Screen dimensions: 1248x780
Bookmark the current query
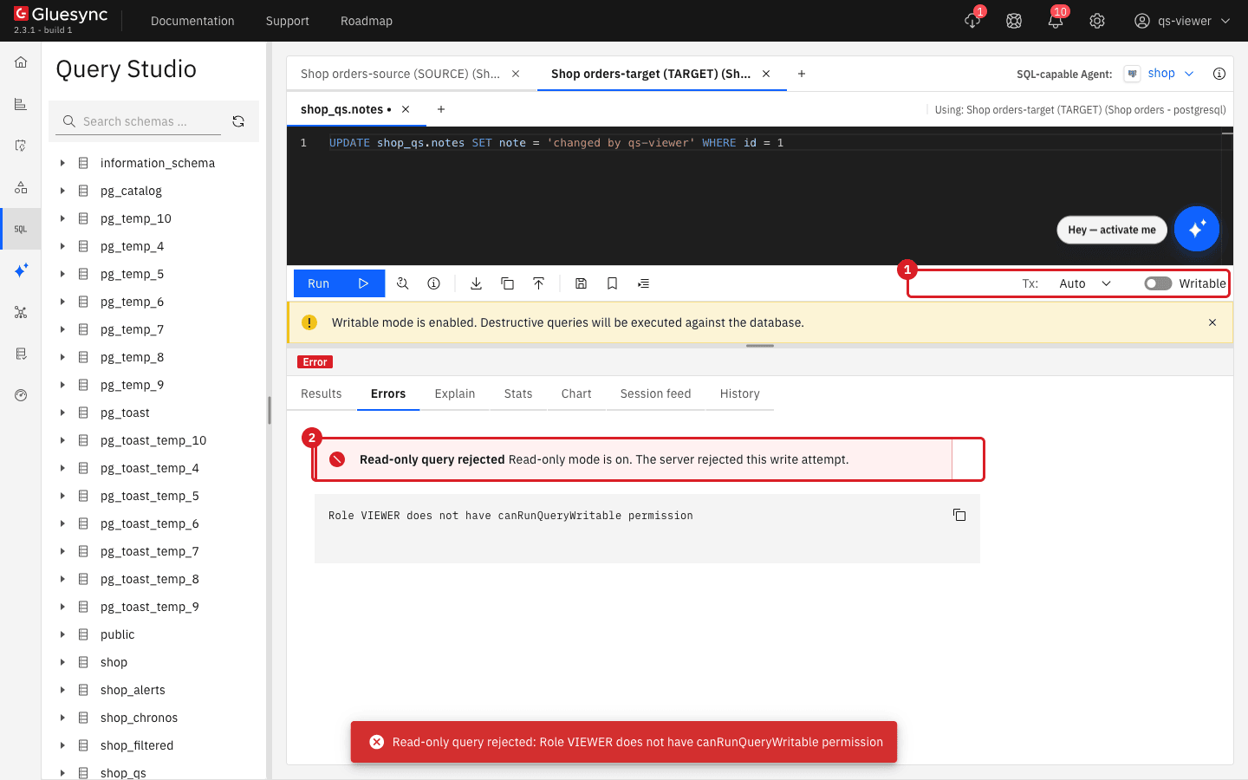(x=613, y=283)
